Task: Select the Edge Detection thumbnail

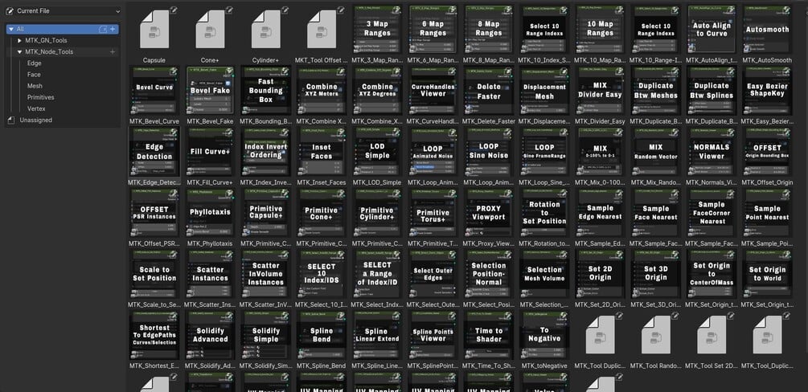Action: coord(154,152)
